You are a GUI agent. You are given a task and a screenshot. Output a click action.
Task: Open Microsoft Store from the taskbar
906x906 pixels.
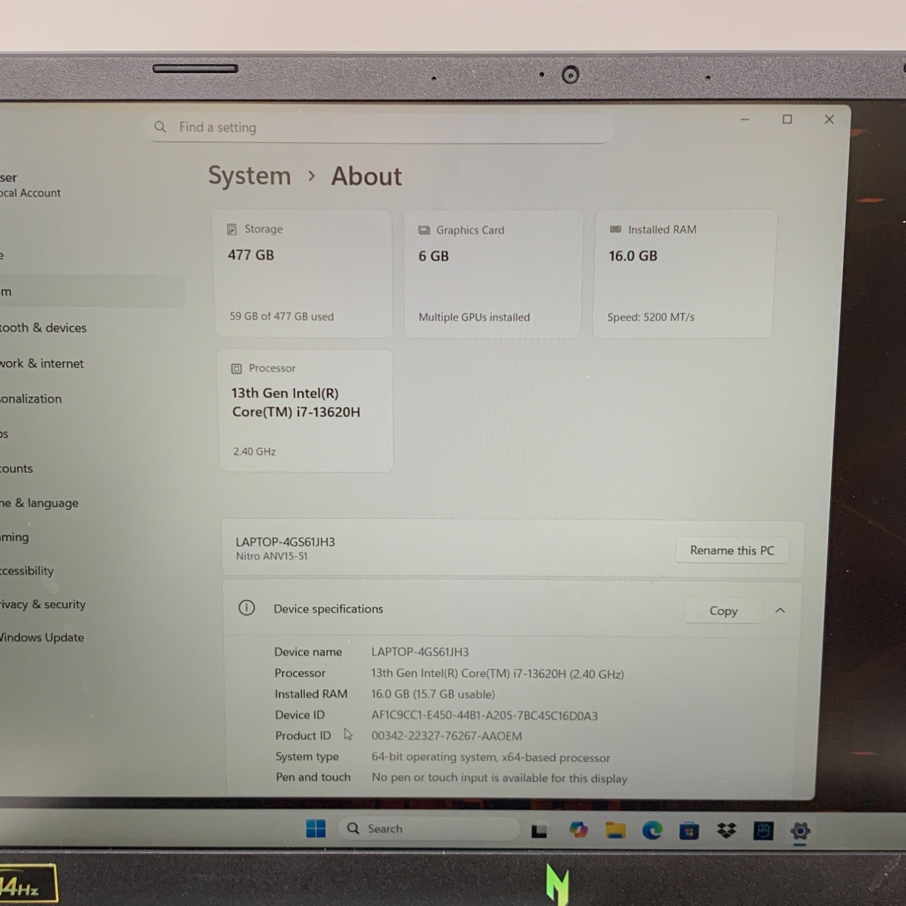pos(689,831)
